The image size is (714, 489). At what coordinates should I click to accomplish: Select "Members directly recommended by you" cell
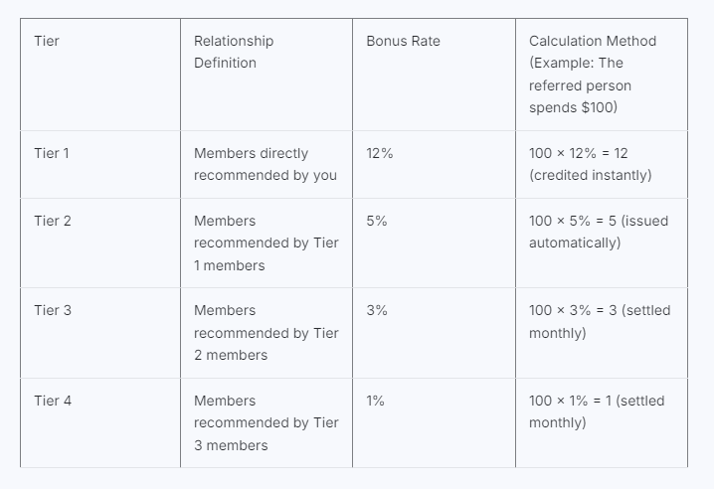tap(265, 164)
